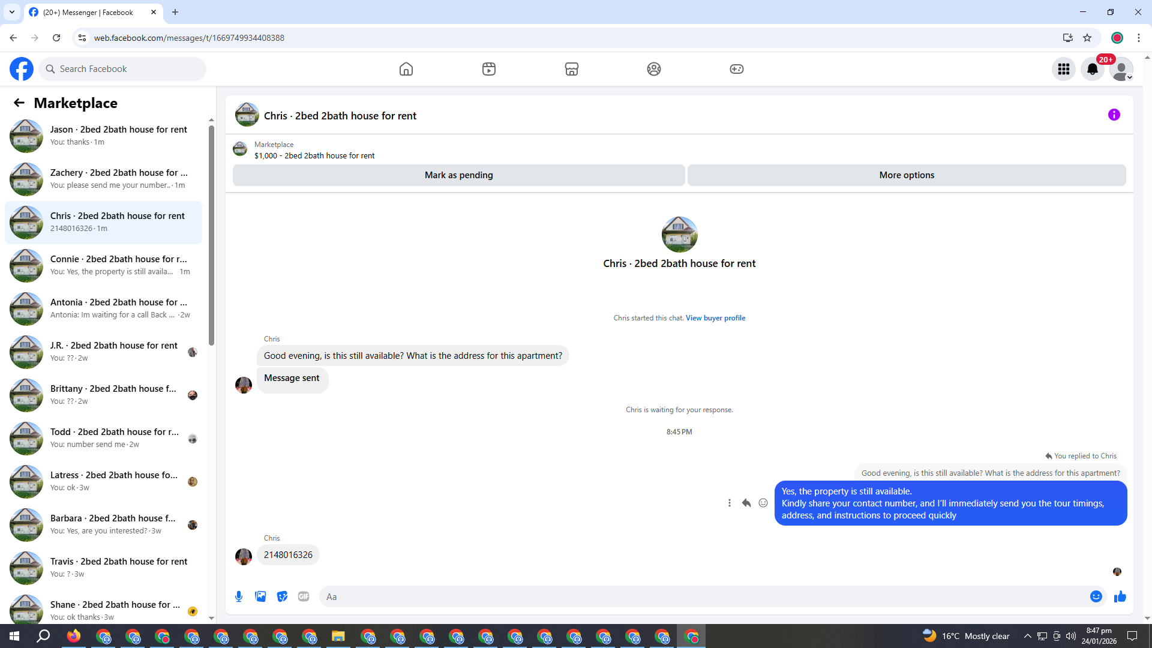Go to the Home tab
This screenshot has height=648, width=1152.
pyautogui.click(x=406, y=69)
